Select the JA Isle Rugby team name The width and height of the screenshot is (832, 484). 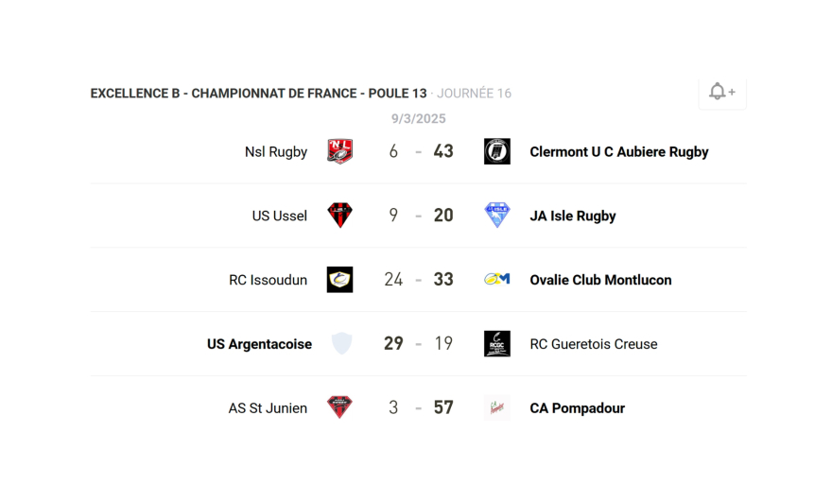[x=572, y=216]
